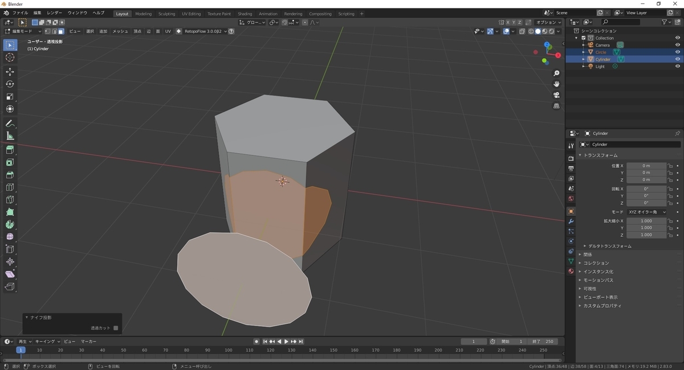Switch perspective/orthographic with the grid icon
Image resolution: width=684 pixels, height=370 pixels.
click(557, 106)
